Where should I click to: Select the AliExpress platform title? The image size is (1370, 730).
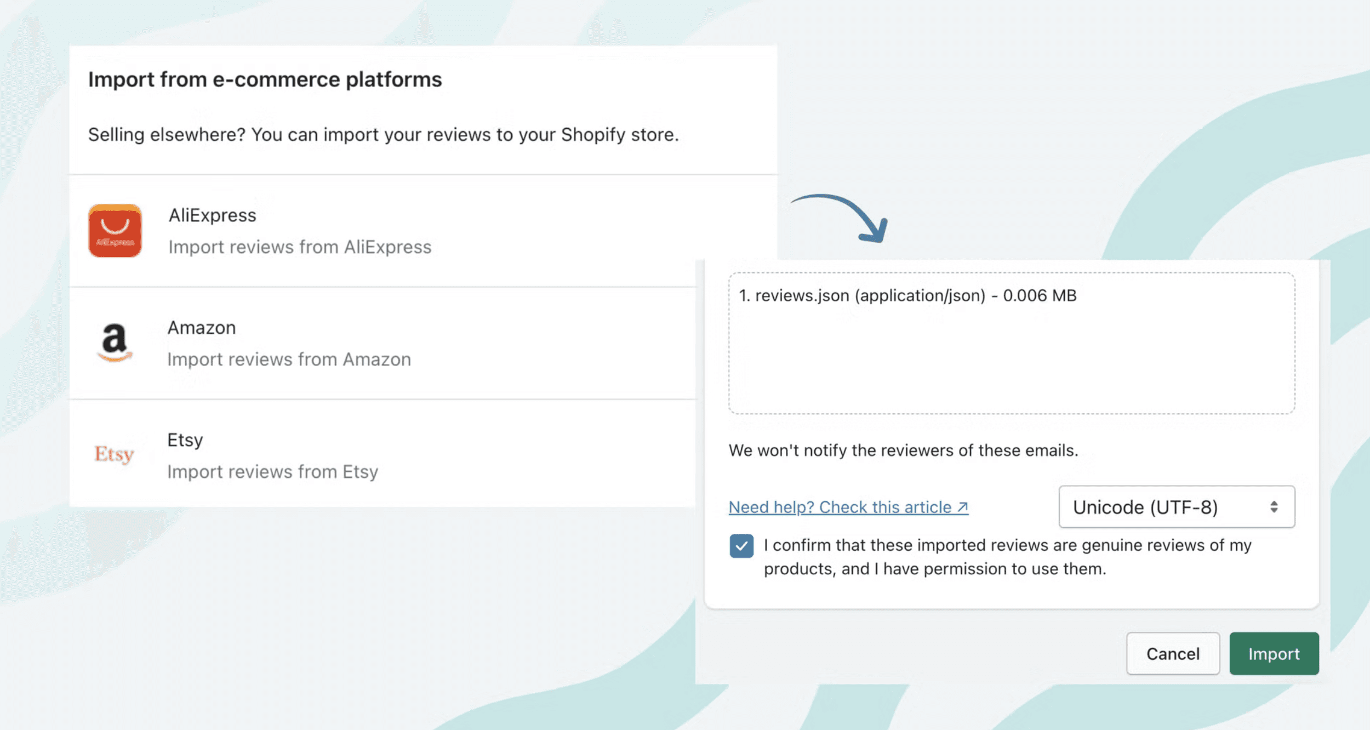point(212,215)
